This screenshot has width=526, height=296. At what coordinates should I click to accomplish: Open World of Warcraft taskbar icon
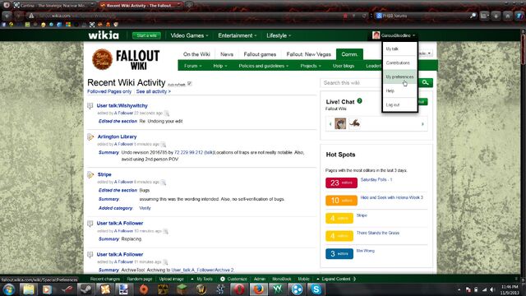[x=201, y=289]
